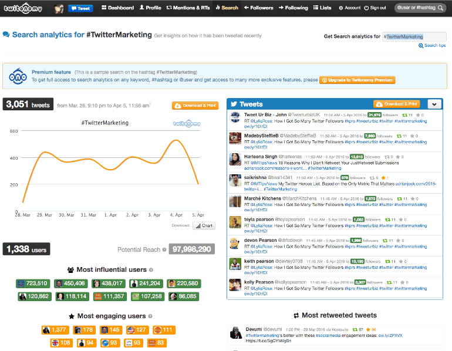Select influential user with 723,510 followers
This screenshot has width=452, height=351.
33,283
